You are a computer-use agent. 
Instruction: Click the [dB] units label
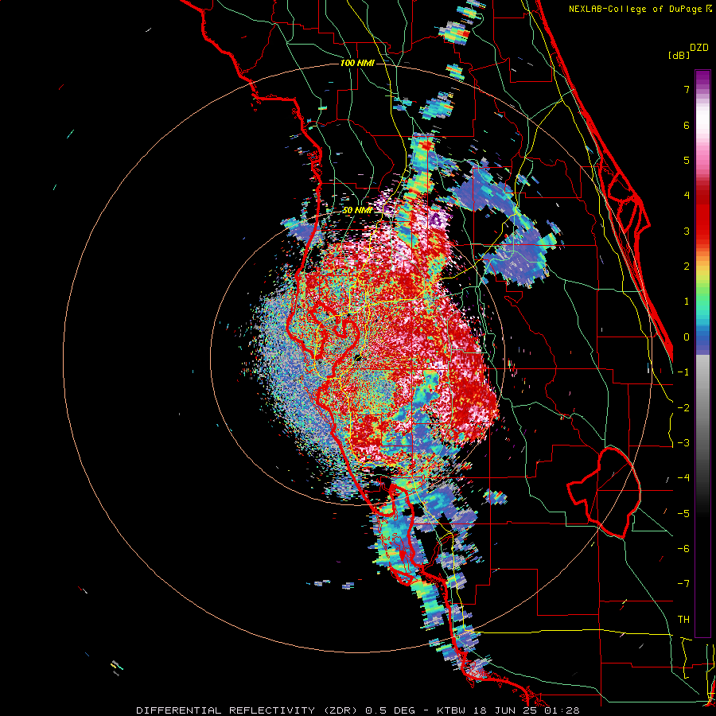pyautogui.click(x=679, y=55)
